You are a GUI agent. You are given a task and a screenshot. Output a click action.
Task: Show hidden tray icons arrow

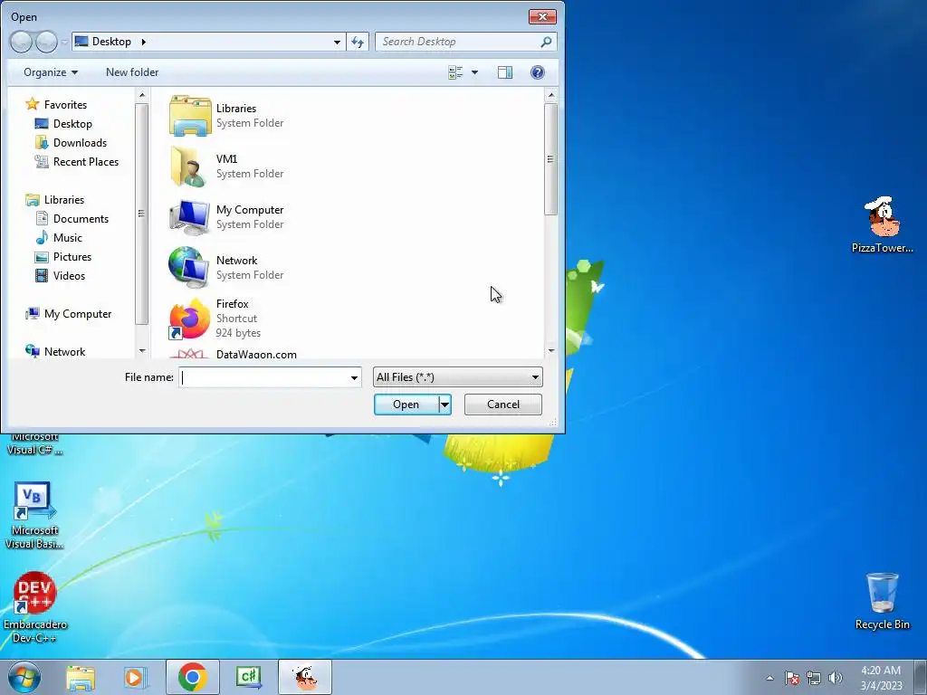pos(769,678)
